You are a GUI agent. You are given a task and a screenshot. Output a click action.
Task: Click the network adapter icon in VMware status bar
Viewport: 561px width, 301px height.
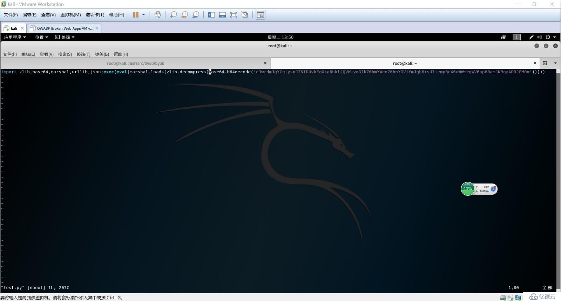518,297
